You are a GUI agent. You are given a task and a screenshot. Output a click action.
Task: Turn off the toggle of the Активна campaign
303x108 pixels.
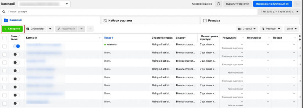coord(17,46)
